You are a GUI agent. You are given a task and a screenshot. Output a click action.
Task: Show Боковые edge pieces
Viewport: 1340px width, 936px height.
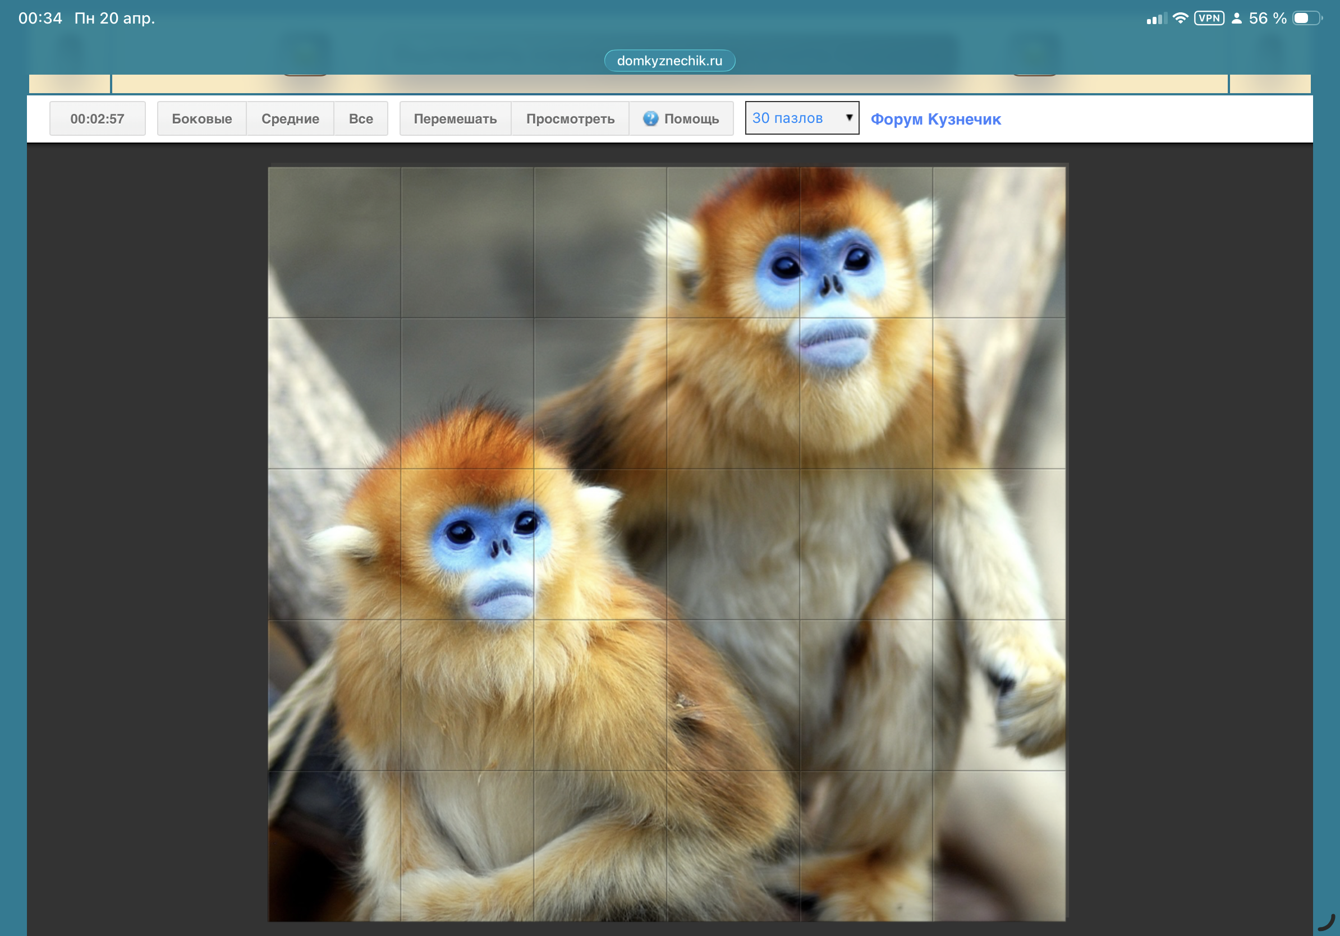(x=201, y=118)
